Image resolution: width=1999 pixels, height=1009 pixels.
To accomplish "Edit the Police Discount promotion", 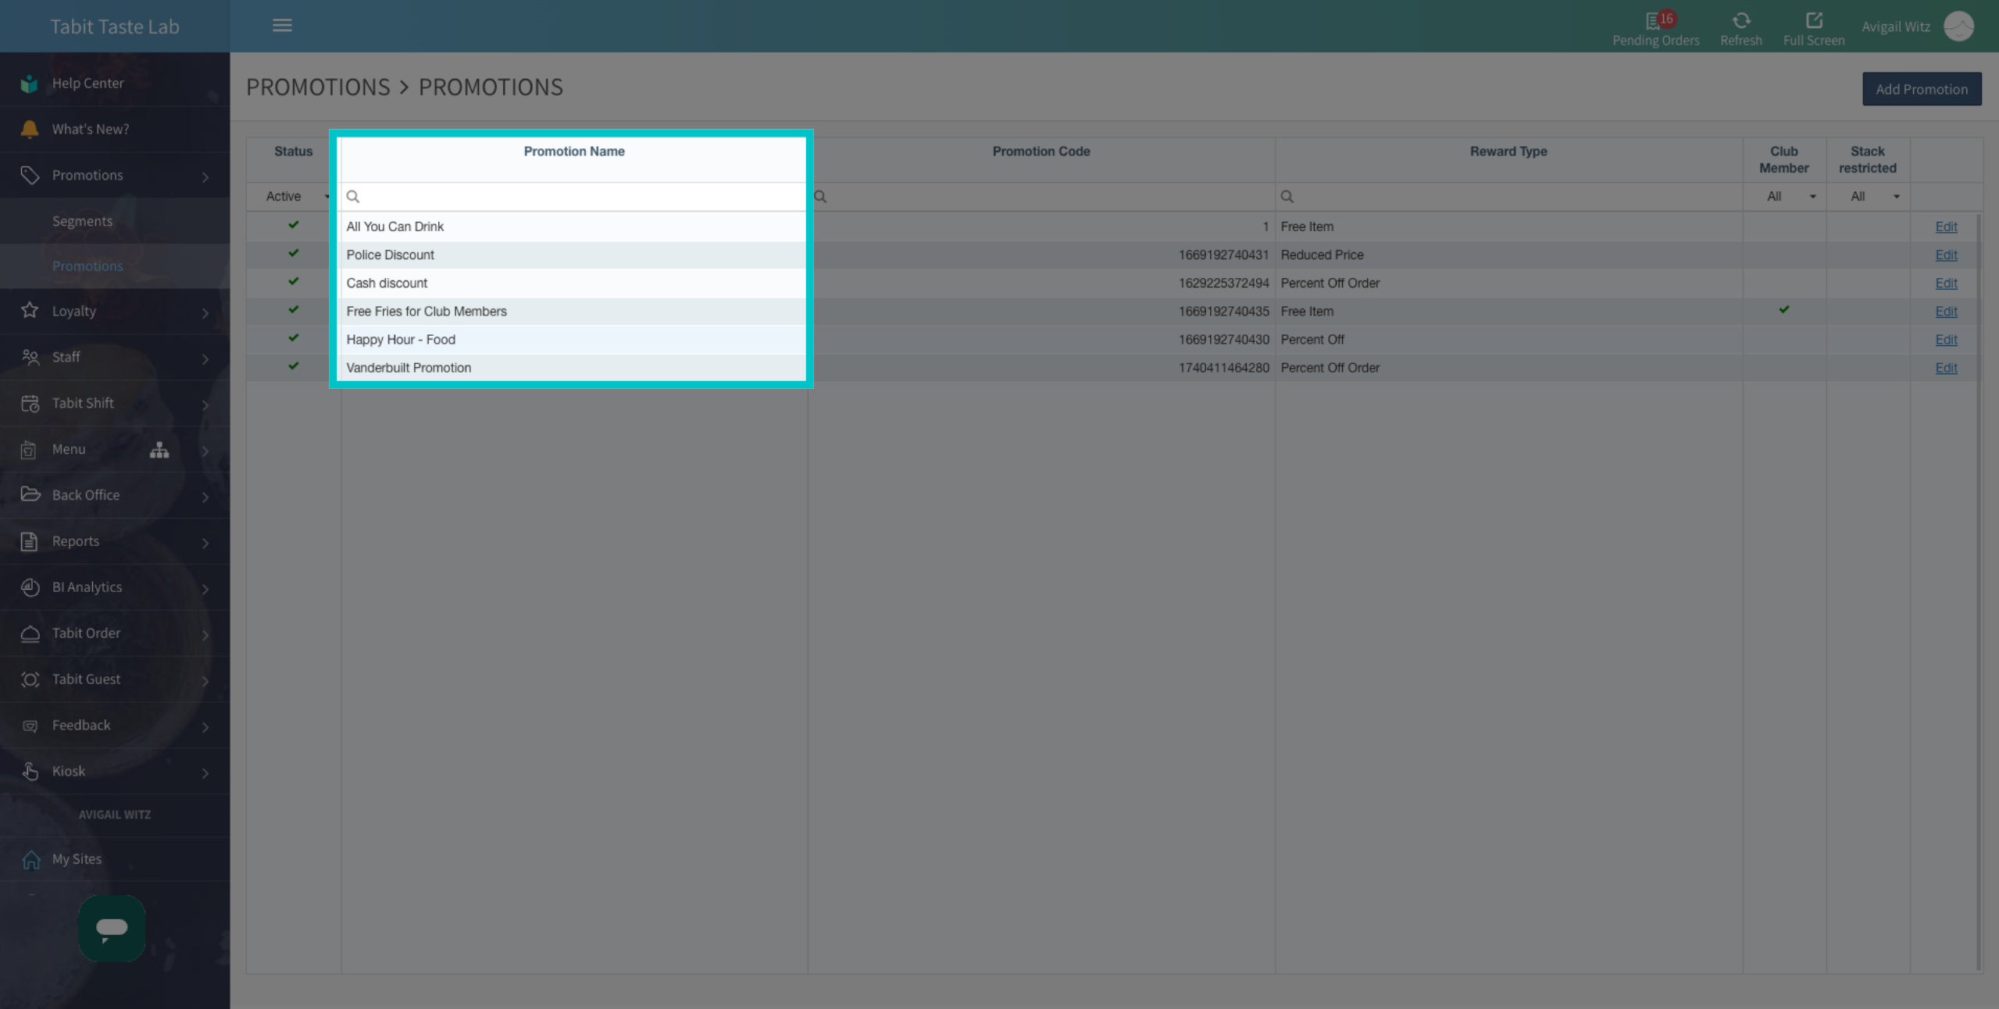I will (x=1945, y=255).
